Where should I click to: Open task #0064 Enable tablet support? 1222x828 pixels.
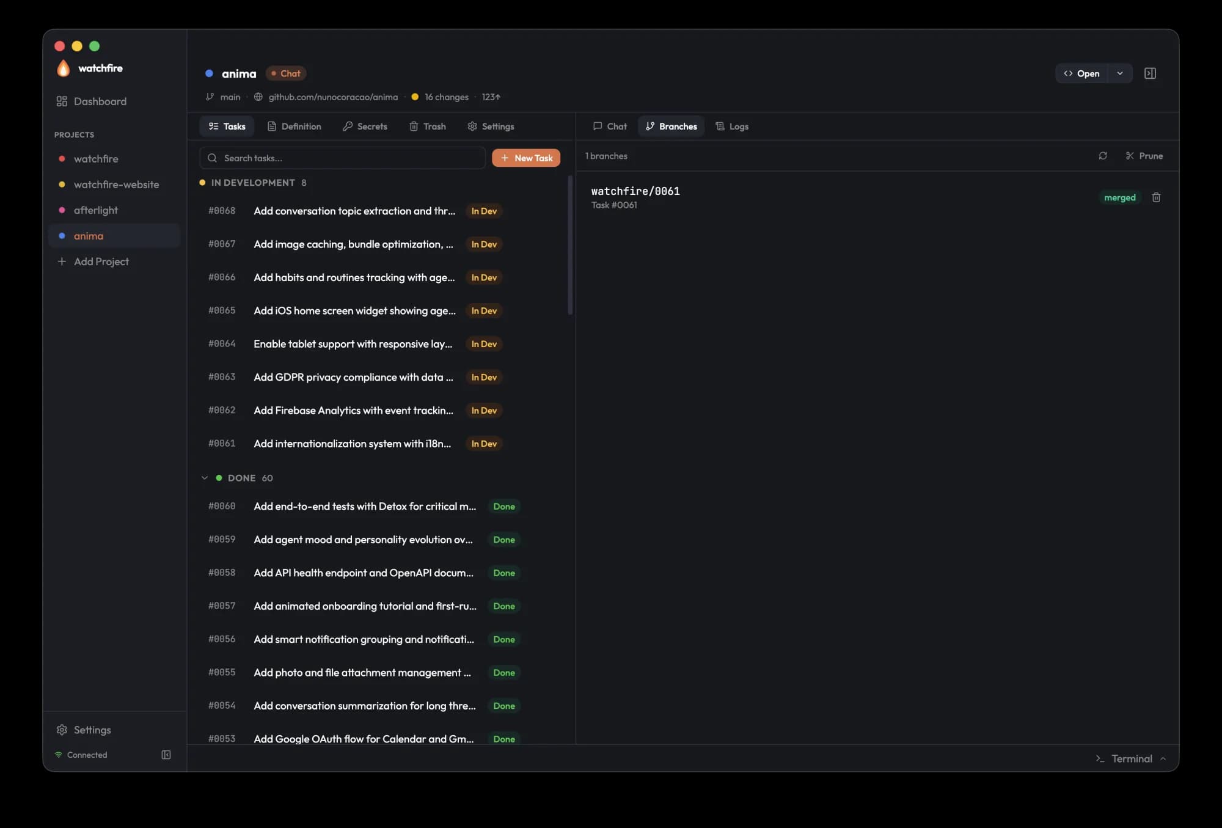pos(381,344)
